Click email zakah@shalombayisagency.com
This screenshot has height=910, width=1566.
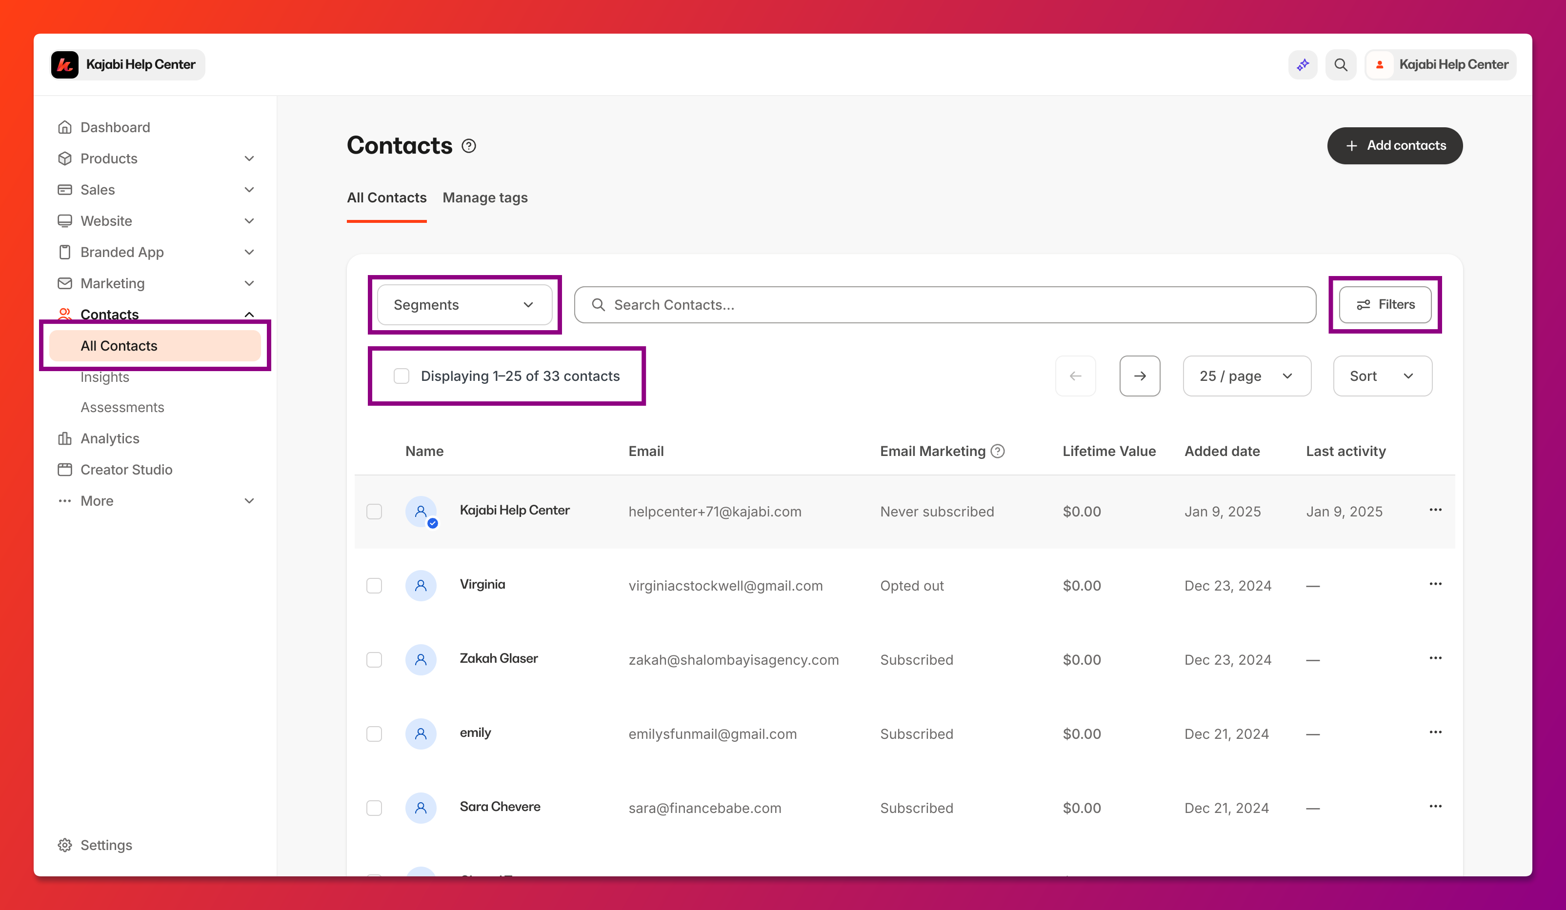click(x=733, y=660)
